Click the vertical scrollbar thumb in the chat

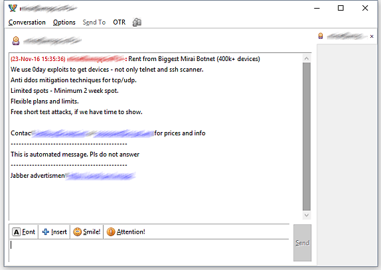(307, 137)
